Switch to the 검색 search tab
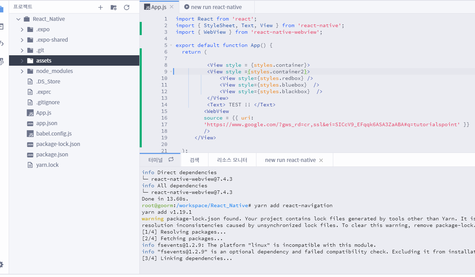Image resolution: width=475 pixels, height=277 pixels. coord(194,160)
